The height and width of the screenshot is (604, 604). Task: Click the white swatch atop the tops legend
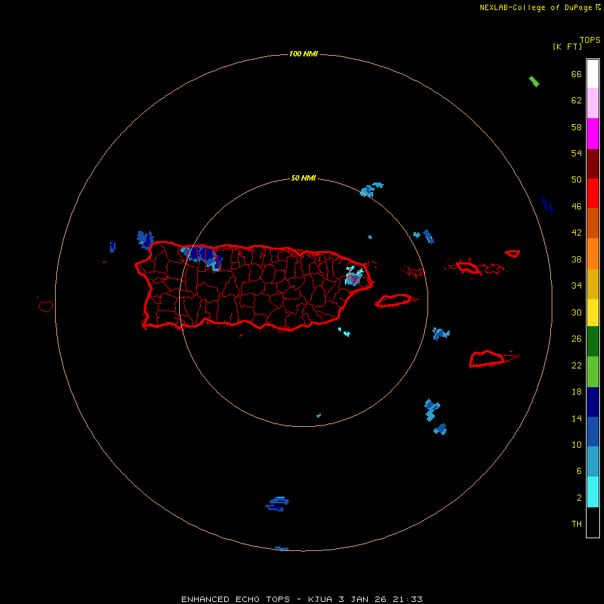[x=593, y=74]
